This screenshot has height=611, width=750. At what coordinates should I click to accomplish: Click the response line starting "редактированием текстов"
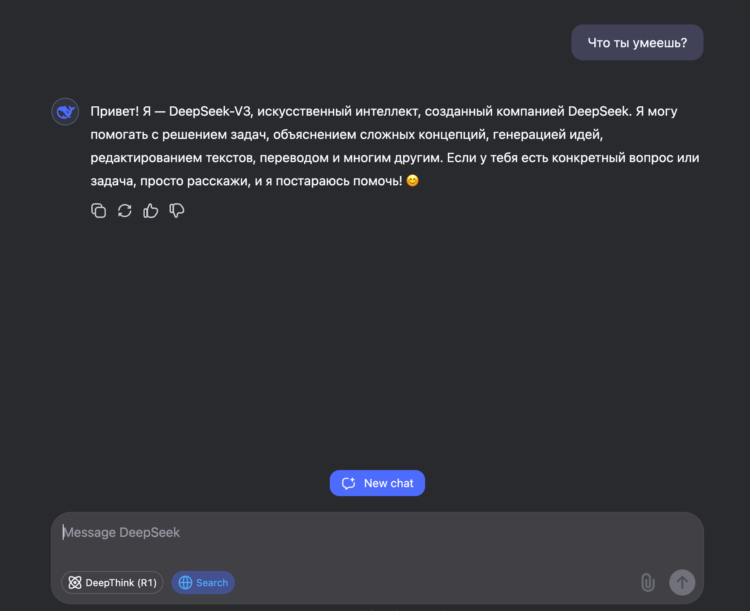(x=395, y=158)
